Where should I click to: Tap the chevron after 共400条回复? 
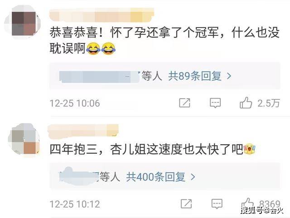tap(193, 177)
